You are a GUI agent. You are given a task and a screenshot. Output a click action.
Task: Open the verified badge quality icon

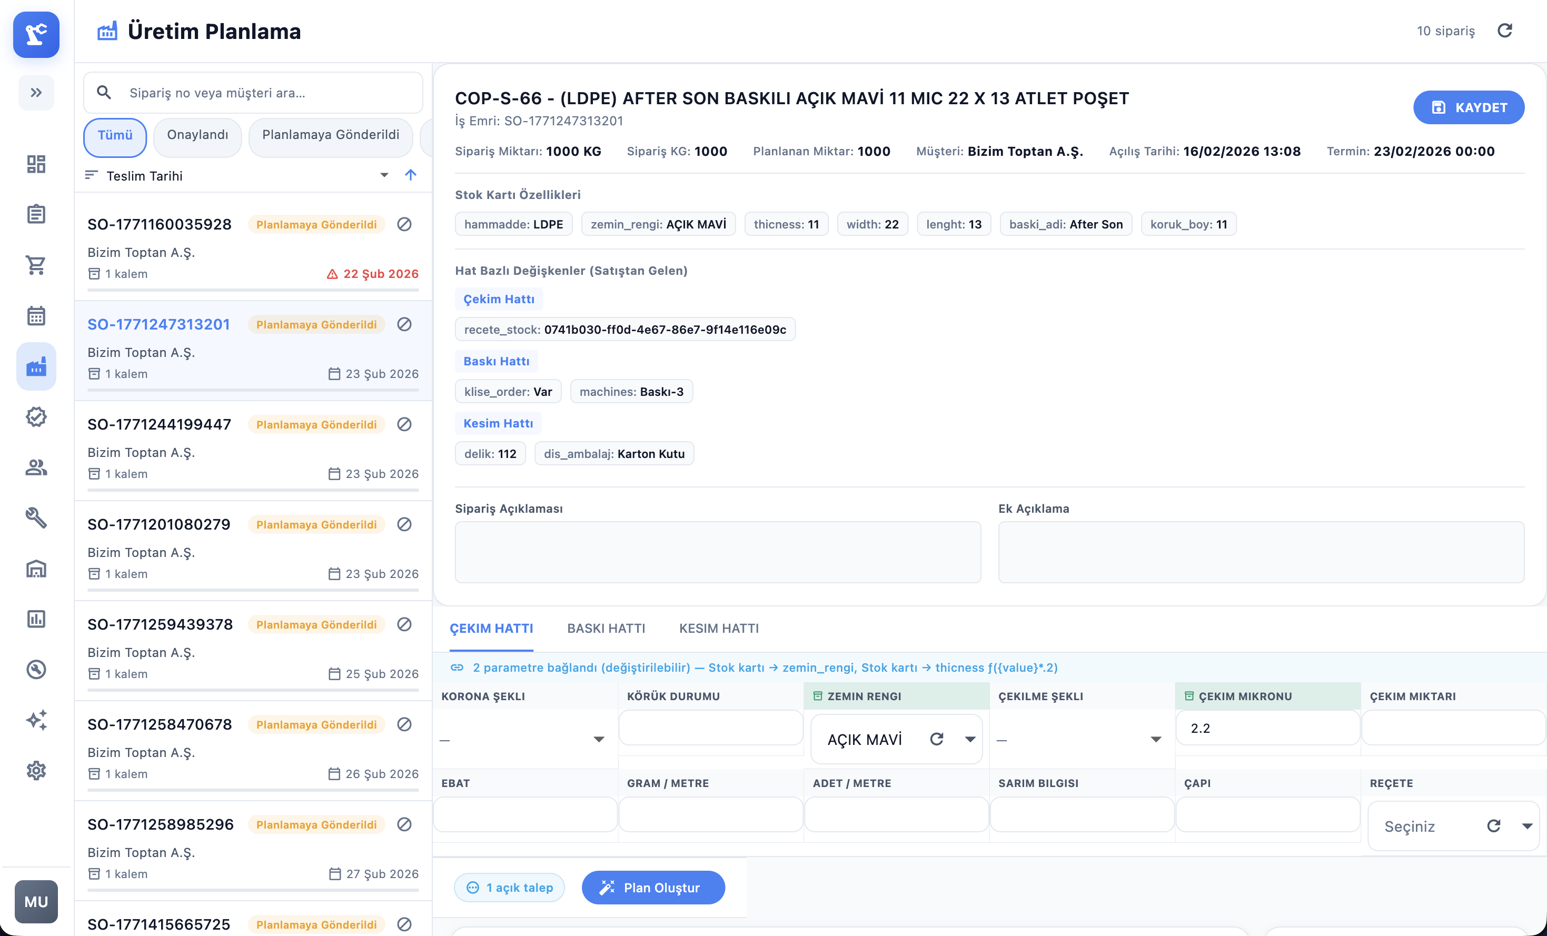click(36, 417)
